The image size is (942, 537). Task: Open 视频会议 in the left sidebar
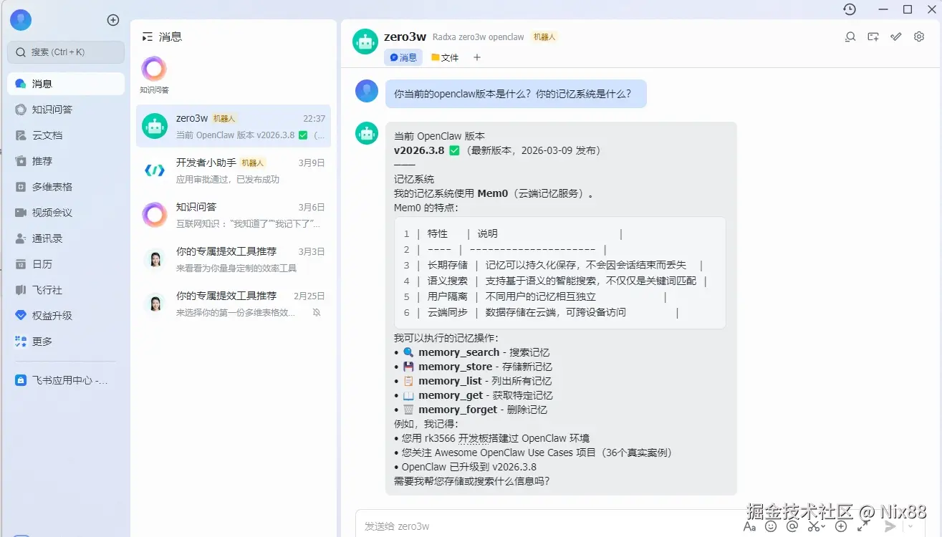point(66,213)
